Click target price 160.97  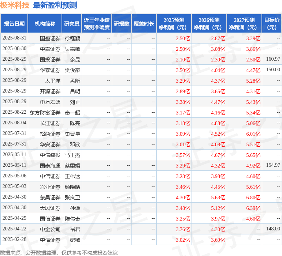point(273,59)
